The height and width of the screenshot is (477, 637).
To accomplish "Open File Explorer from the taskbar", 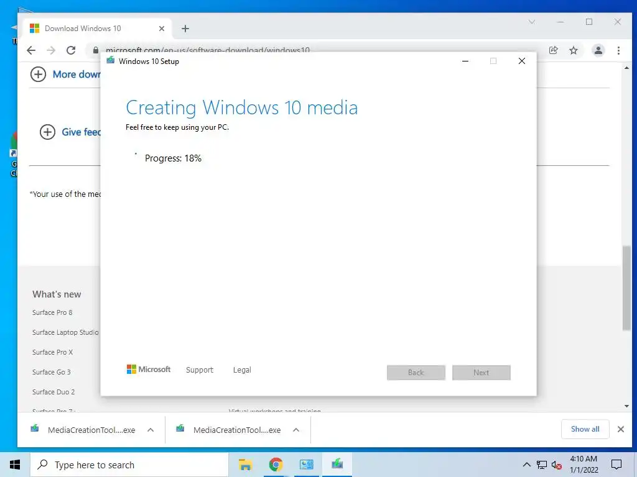I will pos(245,465).
